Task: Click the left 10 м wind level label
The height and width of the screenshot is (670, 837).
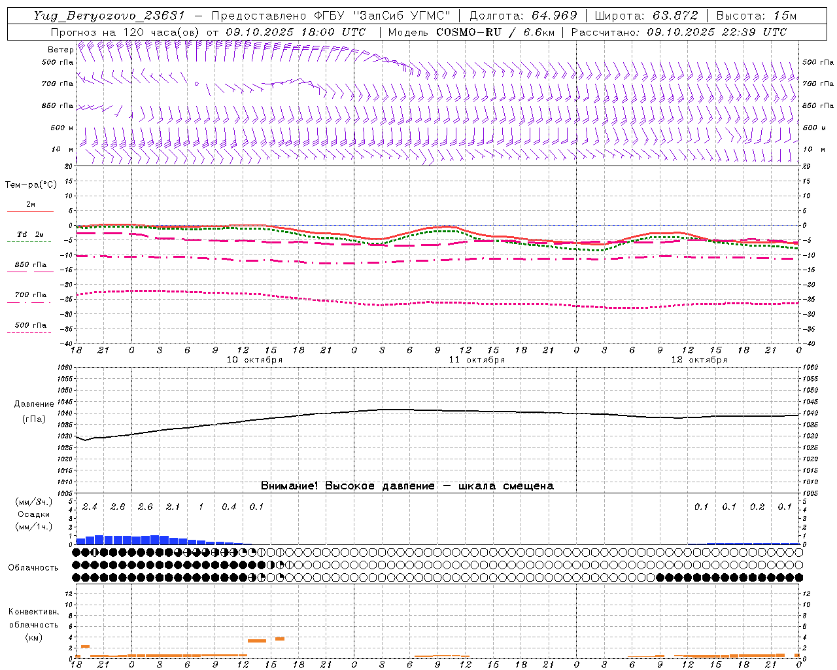Action: pos(63,149)
